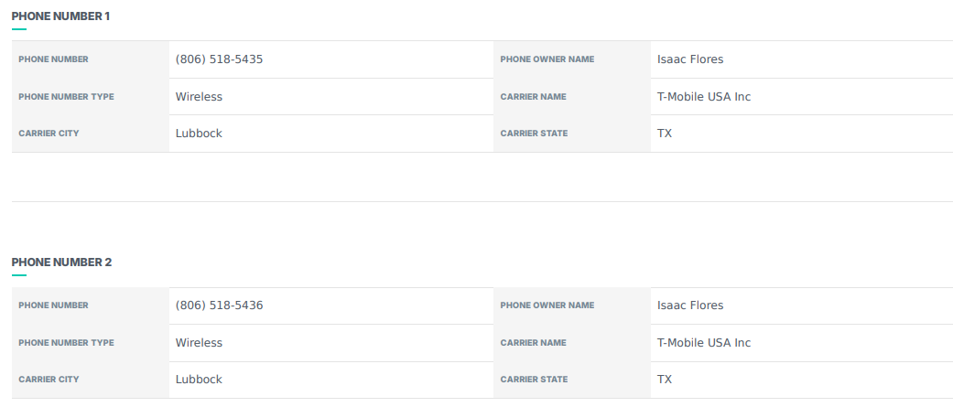This screenshot has width=953, height=407.
Task: Click PHONE NUMBER TYPE label in second table
Action: click(x=66, y=343)
